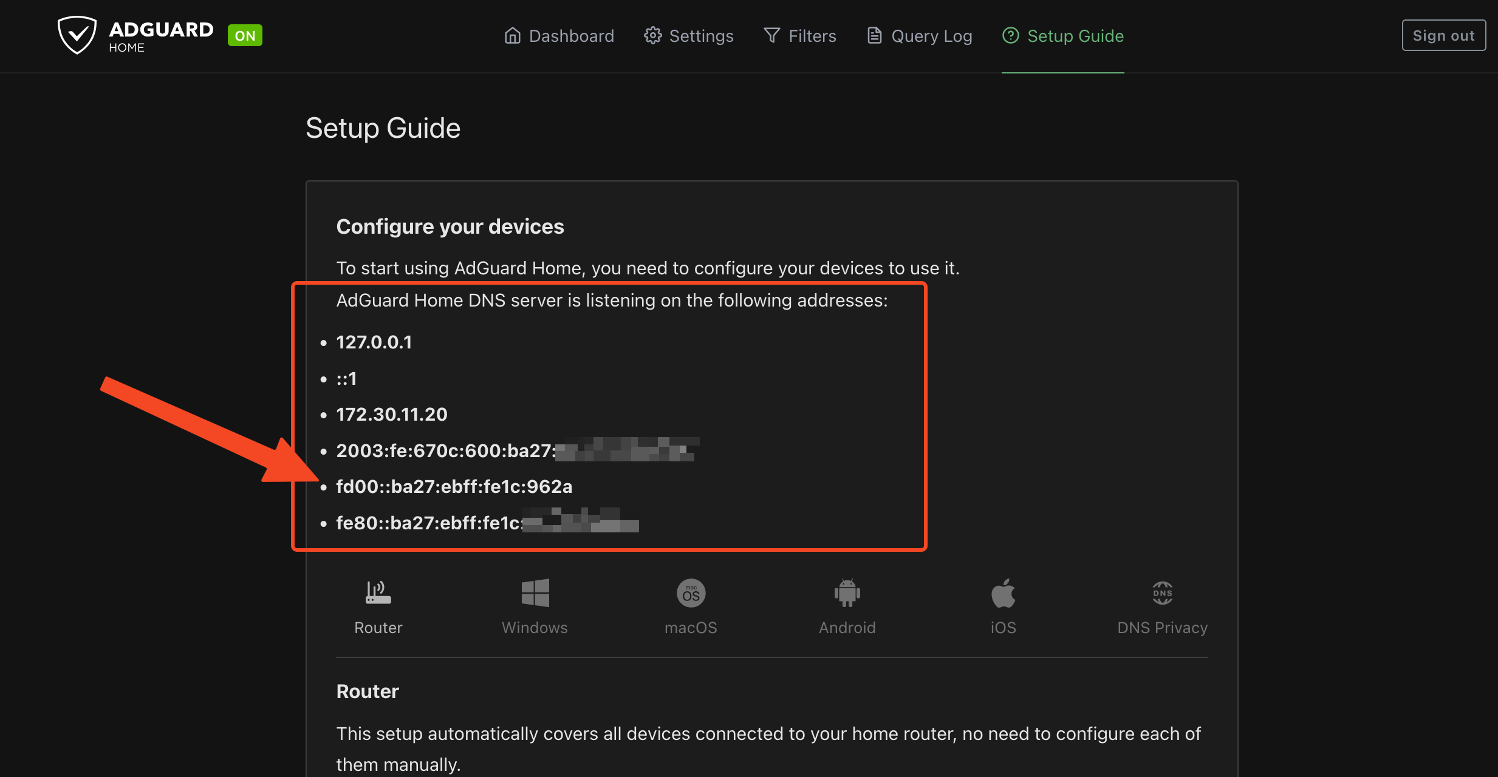
Task: Open the Settings navigation menu
Action: pyautogui.click(x=689, y=36)
